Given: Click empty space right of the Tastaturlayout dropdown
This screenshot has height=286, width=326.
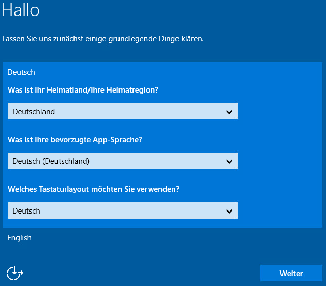Looking at the screenshot, I should coord(279,210).
